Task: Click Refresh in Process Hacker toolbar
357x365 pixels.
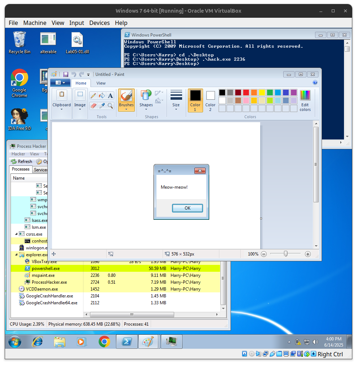Action: click(21, 161)
